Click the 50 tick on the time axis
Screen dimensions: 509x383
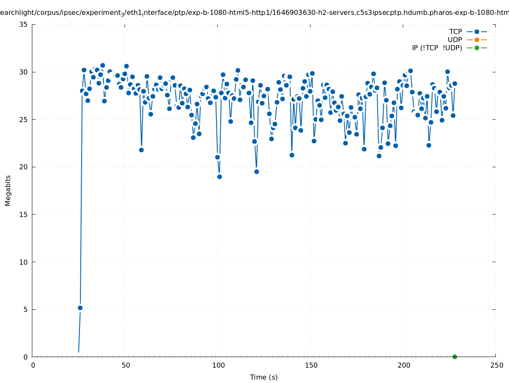125,365
